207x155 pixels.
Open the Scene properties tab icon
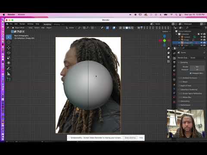coord(174,71)
